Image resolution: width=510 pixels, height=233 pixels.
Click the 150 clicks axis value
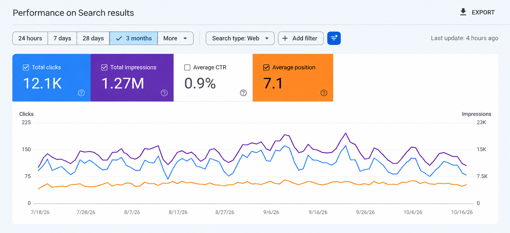coord(26,149)
